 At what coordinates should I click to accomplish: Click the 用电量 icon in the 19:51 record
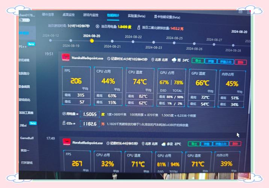[64, 114]
